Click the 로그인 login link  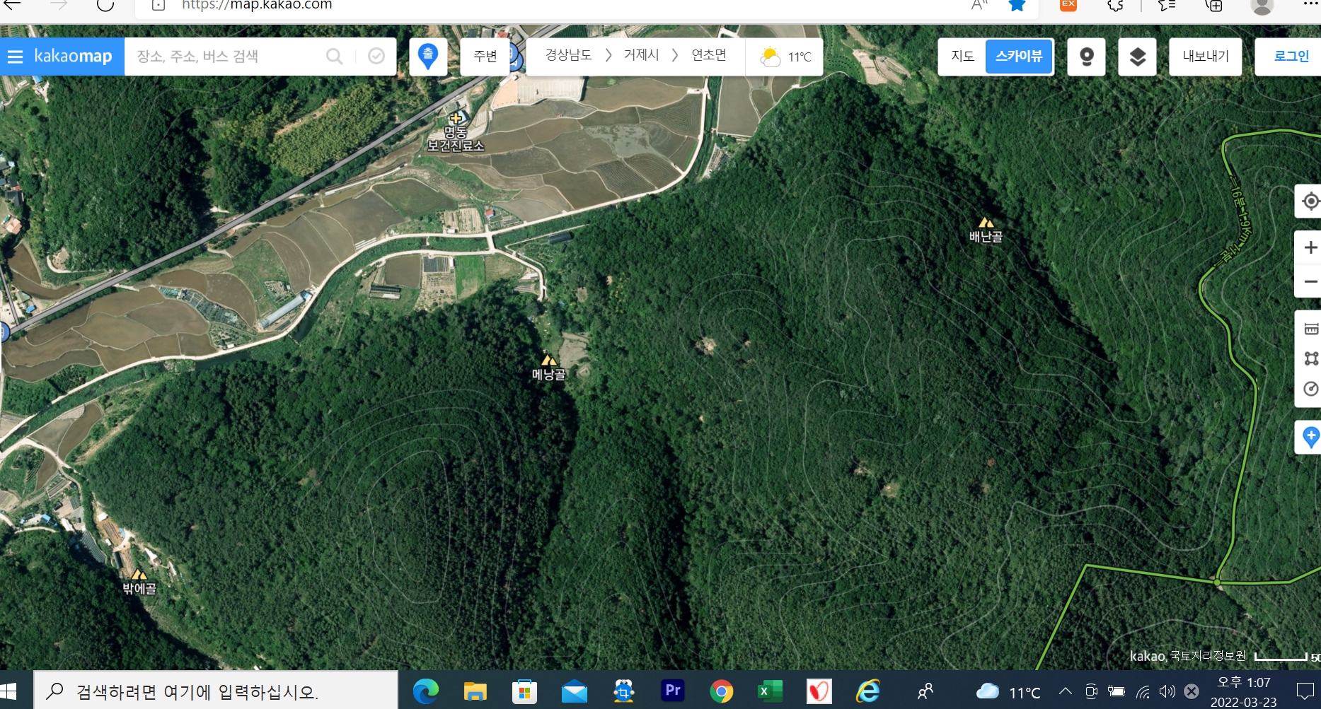(x=1291, y=57)
